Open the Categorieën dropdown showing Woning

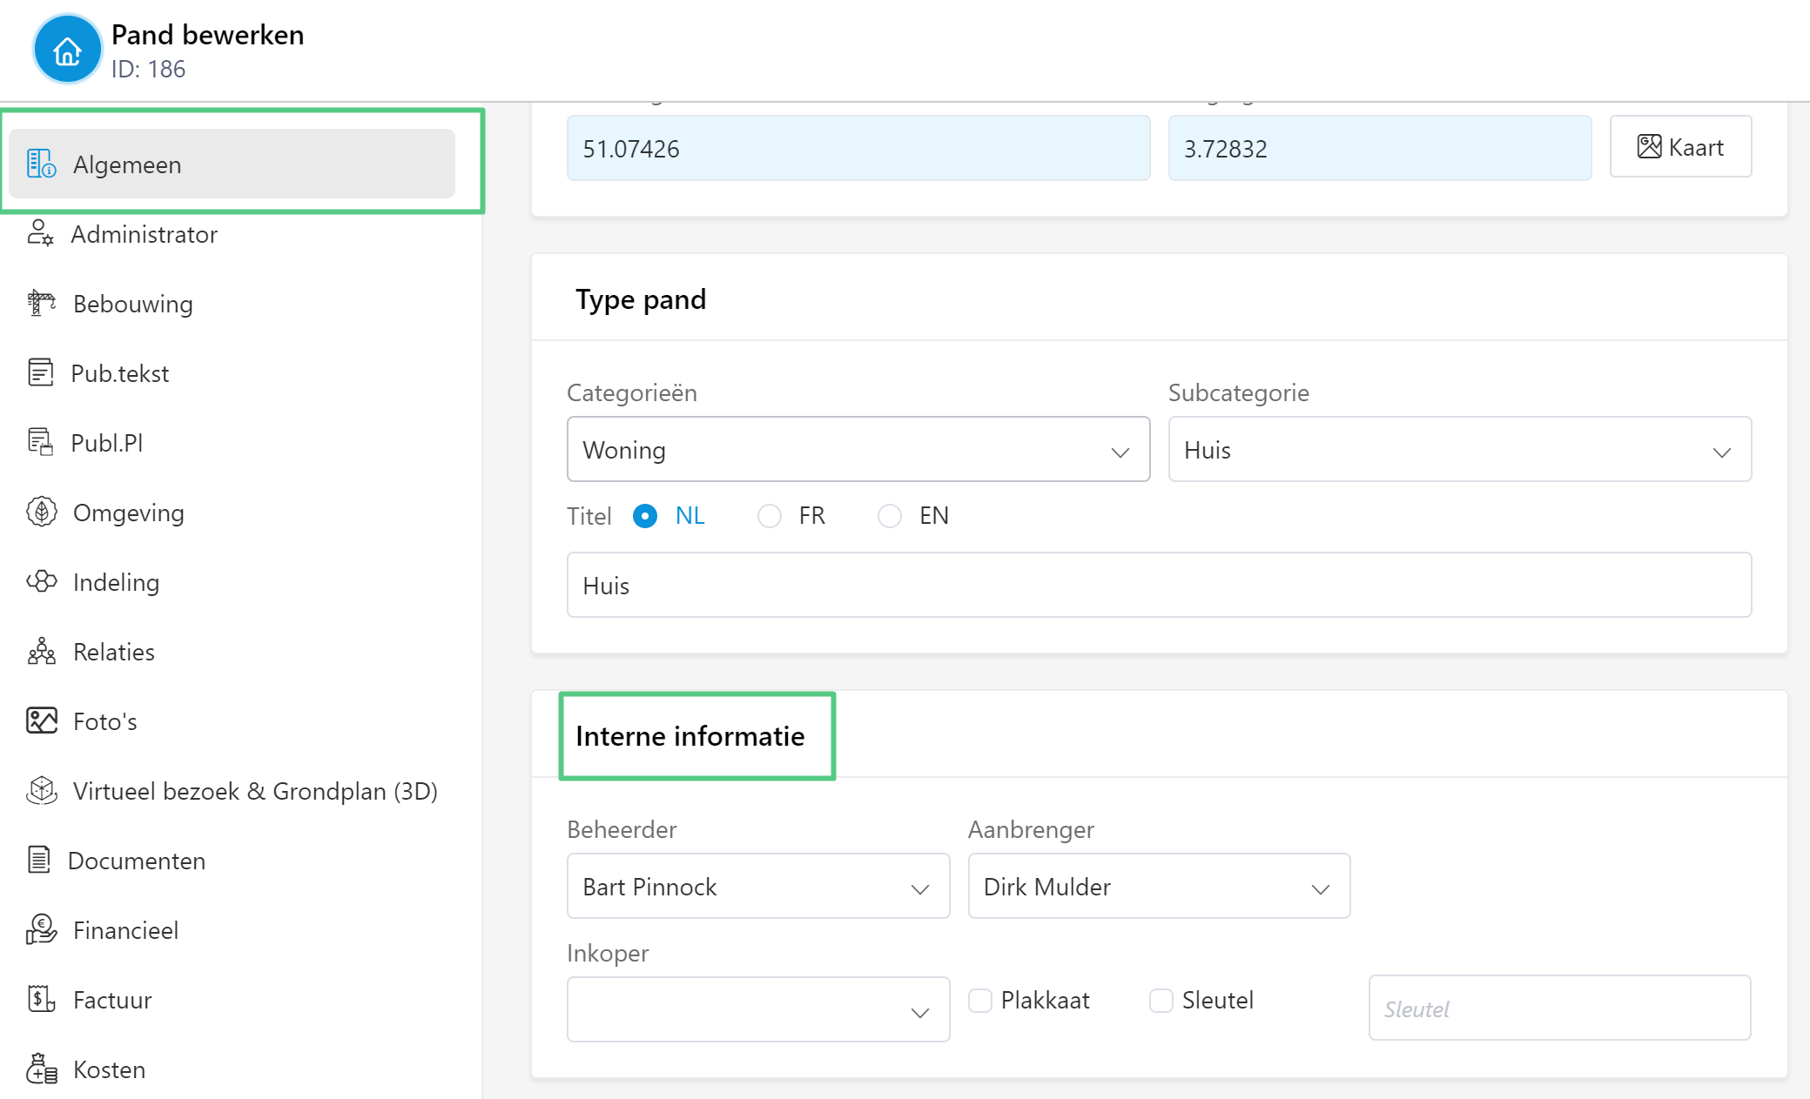point(858,450)
